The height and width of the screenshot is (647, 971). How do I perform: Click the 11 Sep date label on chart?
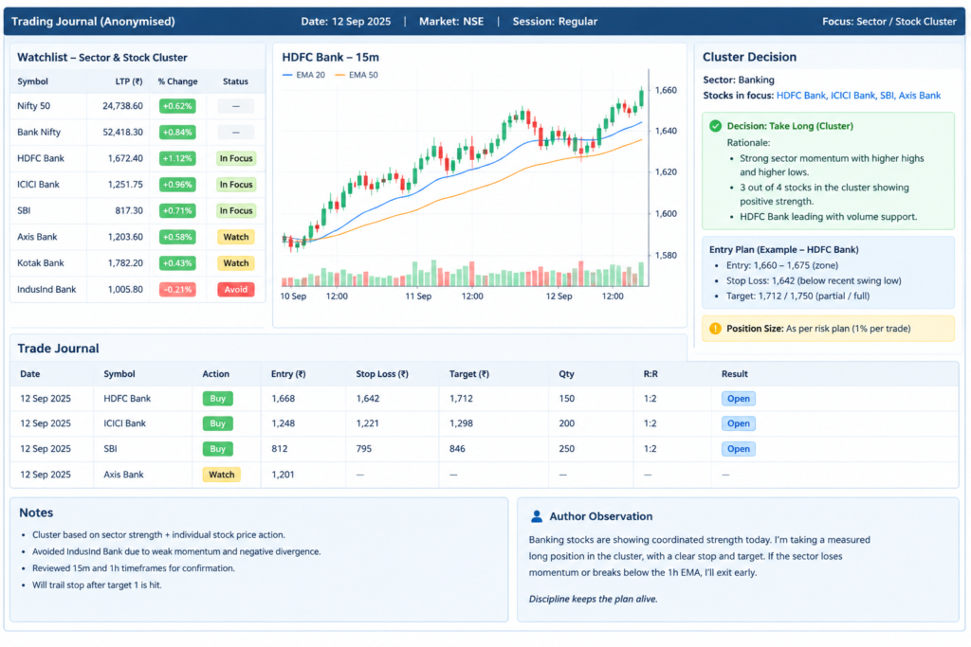(418, 297)
